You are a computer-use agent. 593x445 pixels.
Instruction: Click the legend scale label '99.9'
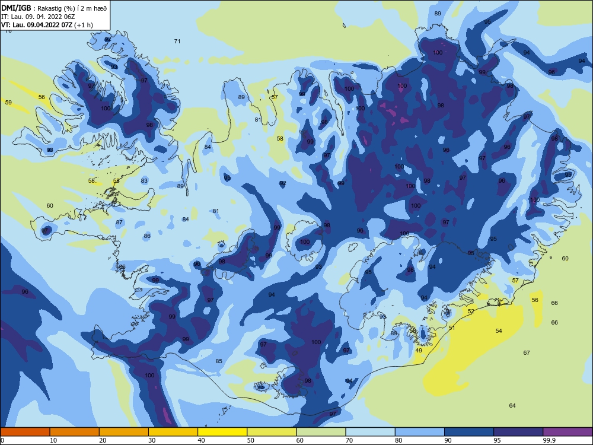pyautogui.click(x=549, y=440)
